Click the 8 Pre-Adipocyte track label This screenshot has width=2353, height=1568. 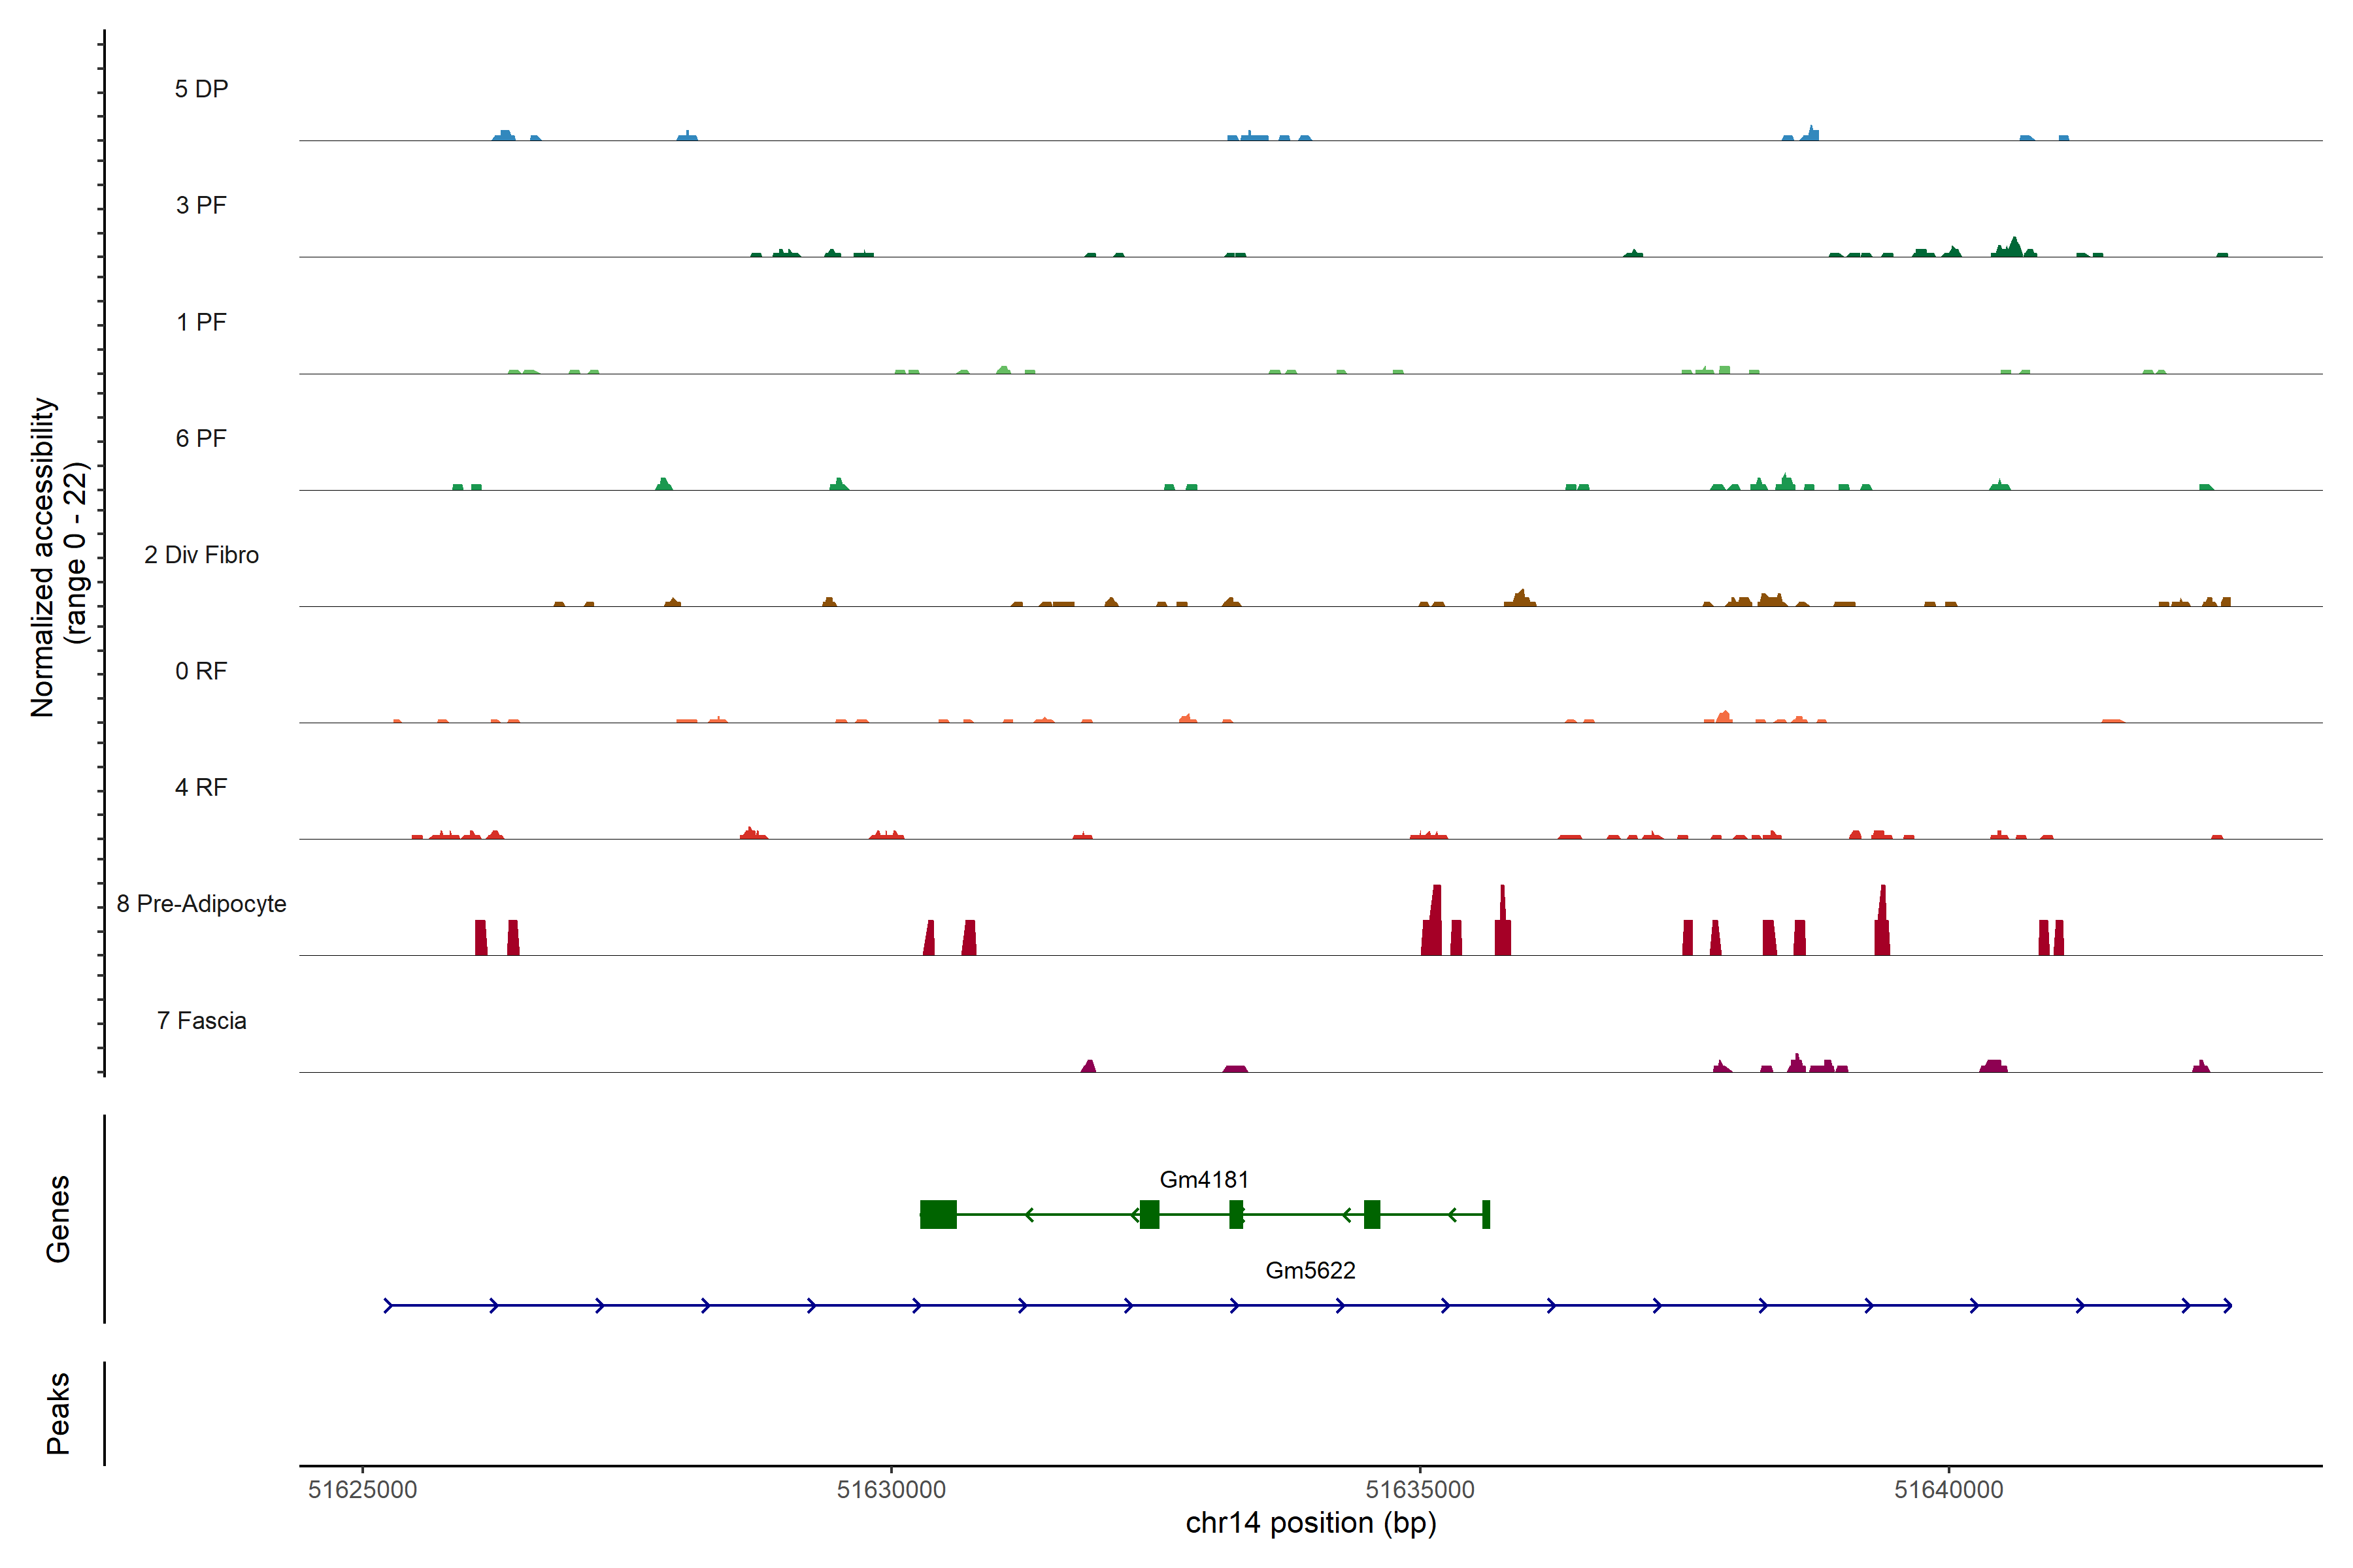click(x=201, y=904)
